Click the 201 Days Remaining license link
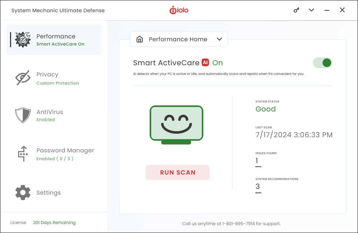 pos(54,223)
